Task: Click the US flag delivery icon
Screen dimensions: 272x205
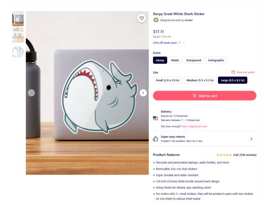Action: pos(156,118)
